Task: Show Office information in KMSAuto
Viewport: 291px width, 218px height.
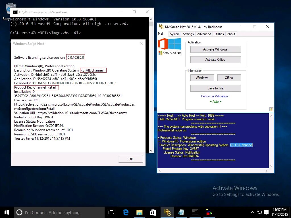Action: pyautogui.click(x=229, y=78)
